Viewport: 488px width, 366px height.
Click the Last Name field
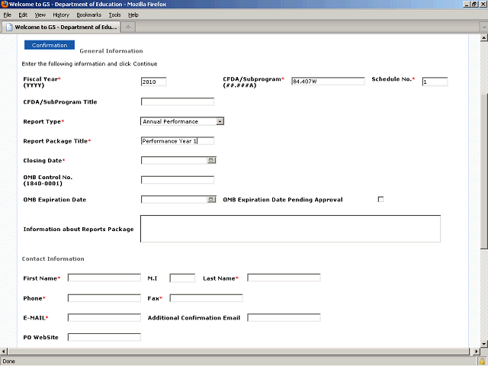pos(284,278)
